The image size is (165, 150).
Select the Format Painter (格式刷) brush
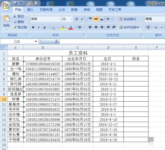pyautogui.click(x=15, y=27)
